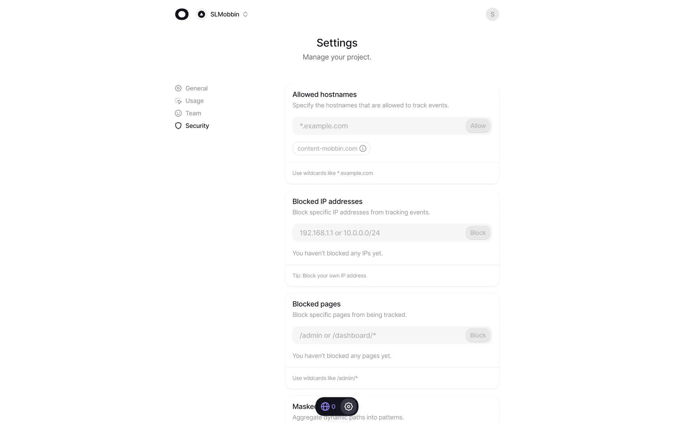Click the Security shield icon

[178, 126]
